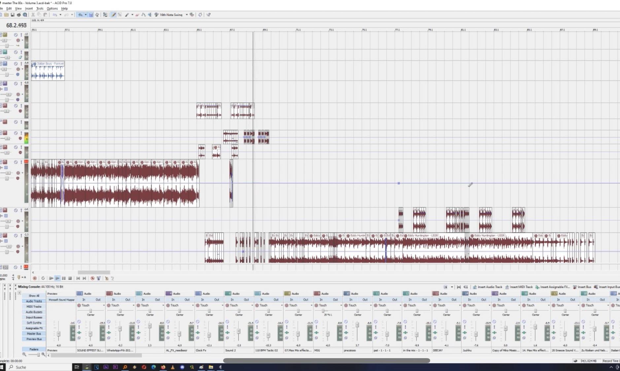The height and width of the screenshot is (371, 620).
Task: Click the timeline horizontal scrollbar thumb
Action: pos(94,272)
